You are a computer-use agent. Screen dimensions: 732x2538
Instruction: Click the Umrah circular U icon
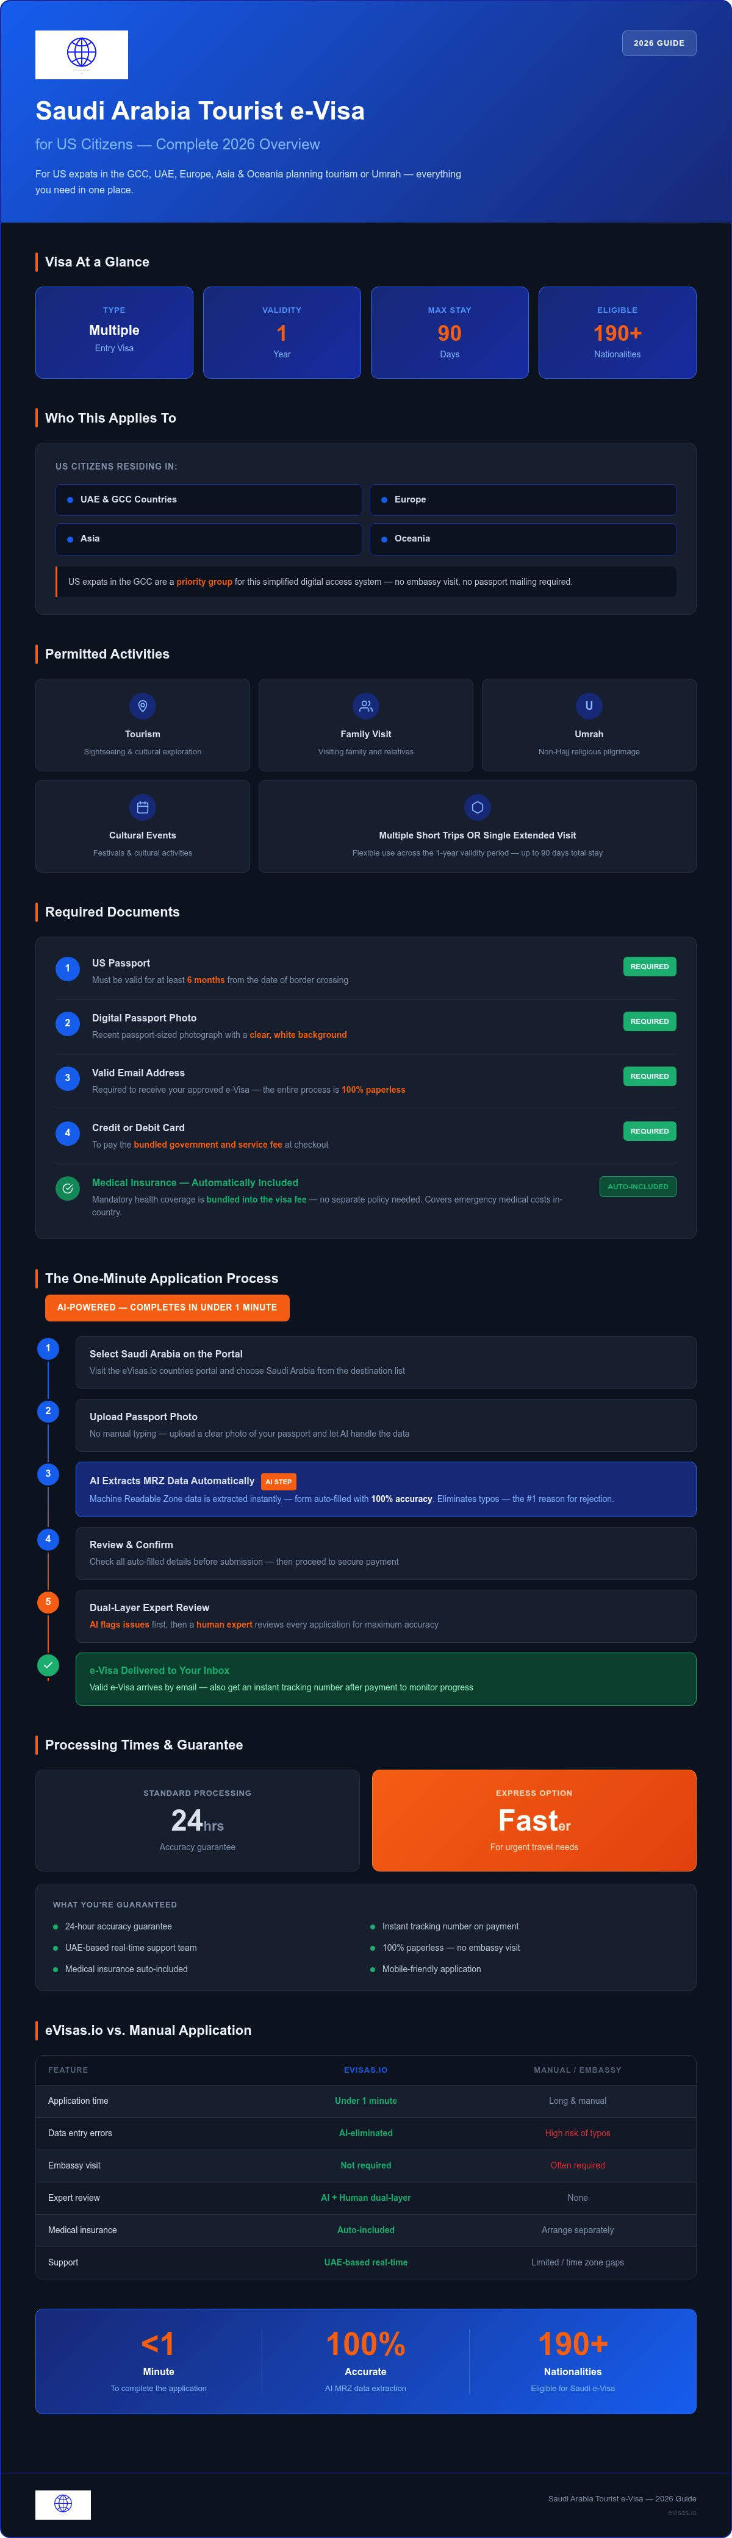click(589, 706)
